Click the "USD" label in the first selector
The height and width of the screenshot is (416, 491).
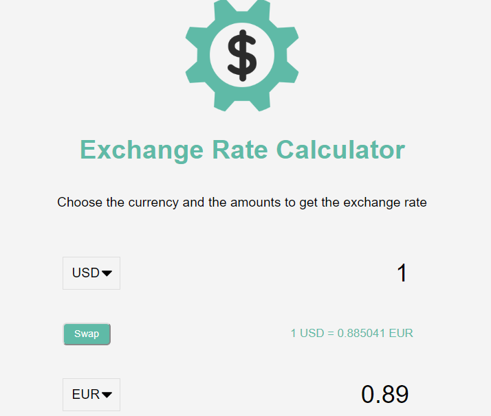[85, 273]
